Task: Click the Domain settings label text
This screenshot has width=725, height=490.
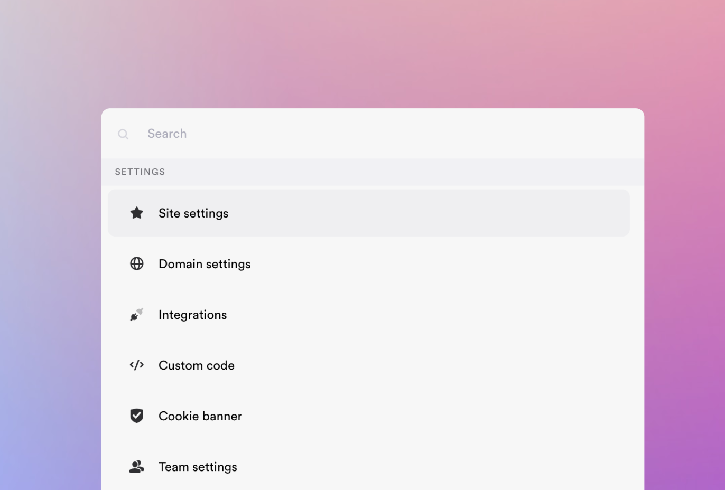Action: click(x=205, y=263)
